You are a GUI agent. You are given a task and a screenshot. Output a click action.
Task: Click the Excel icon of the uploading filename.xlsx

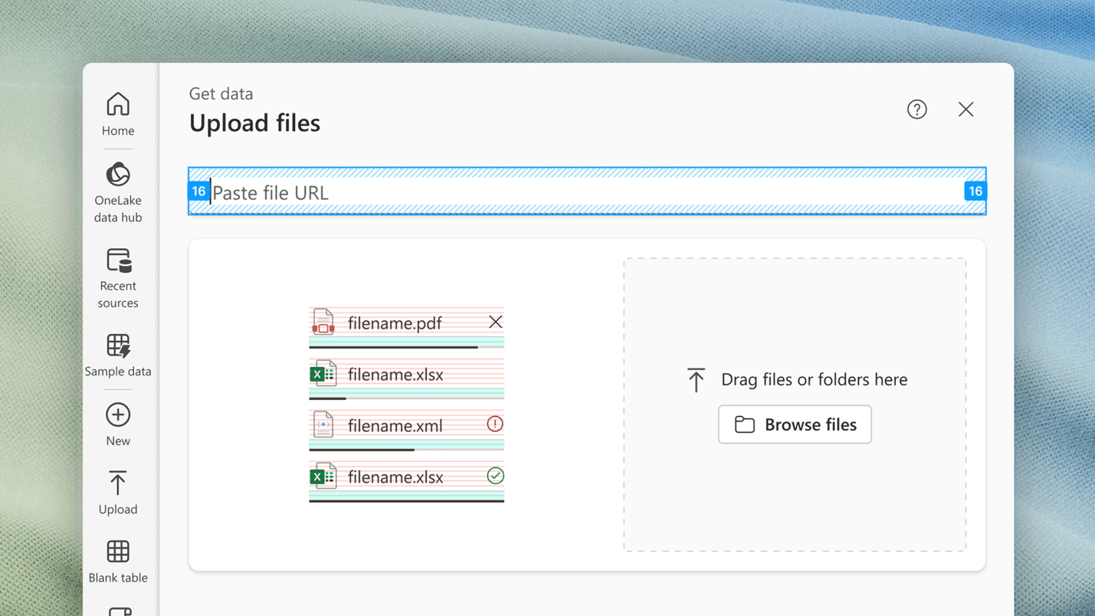pyautogui.click(x=323, y=374)
